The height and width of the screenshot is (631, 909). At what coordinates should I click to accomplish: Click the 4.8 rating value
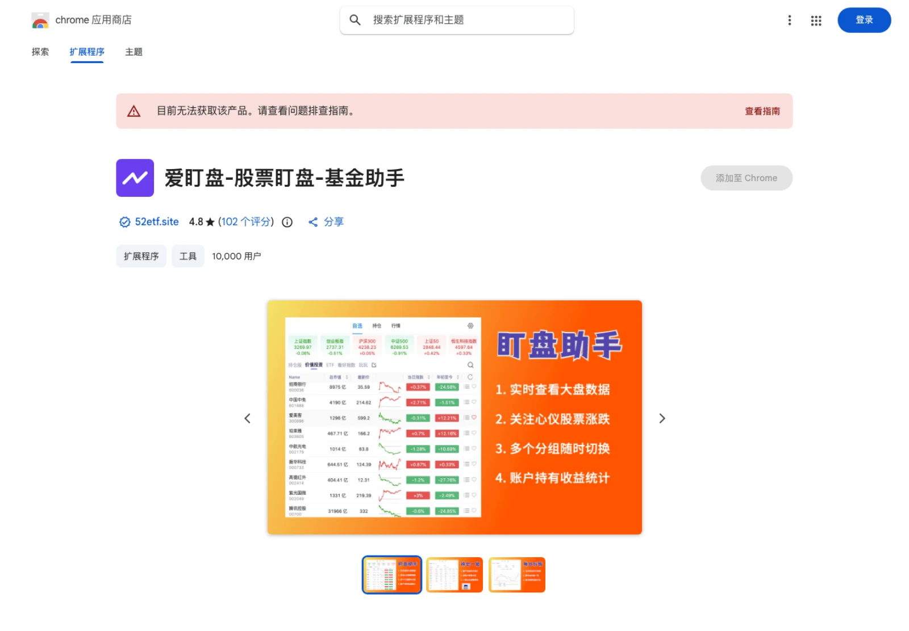coord(196,222)
